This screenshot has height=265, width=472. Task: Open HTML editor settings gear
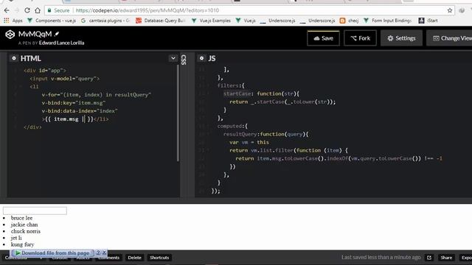(x=14, y=58)
